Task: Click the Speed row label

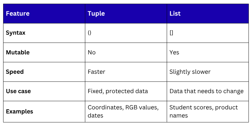Action: coord(15,72)
